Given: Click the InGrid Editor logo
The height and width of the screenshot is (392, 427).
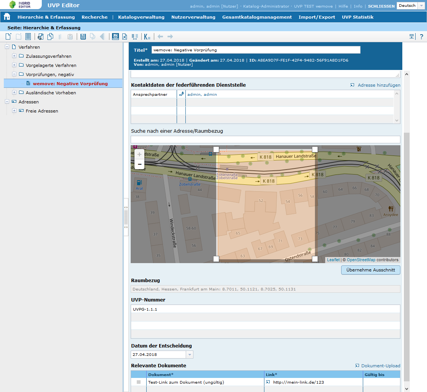Looking at the screenshot, I should [x=21, y=5].
